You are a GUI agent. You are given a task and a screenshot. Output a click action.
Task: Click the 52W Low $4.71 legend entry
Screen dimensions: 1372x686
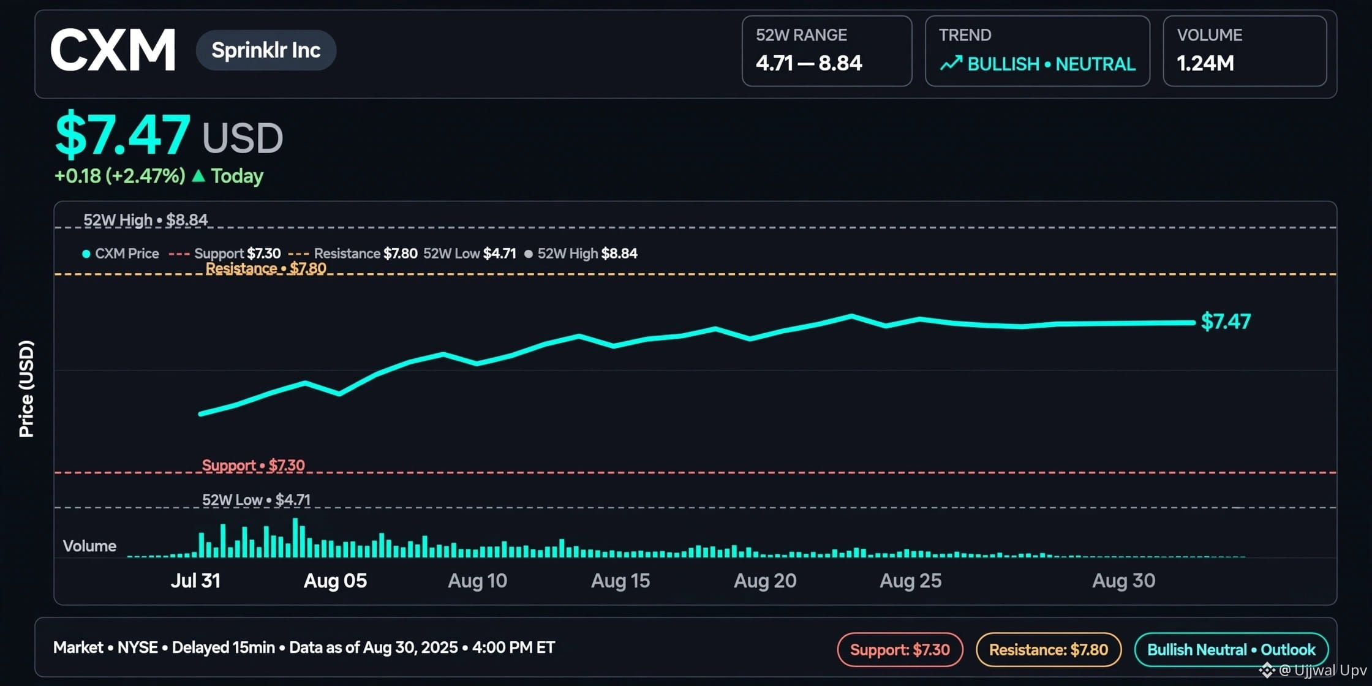[470, 254]
